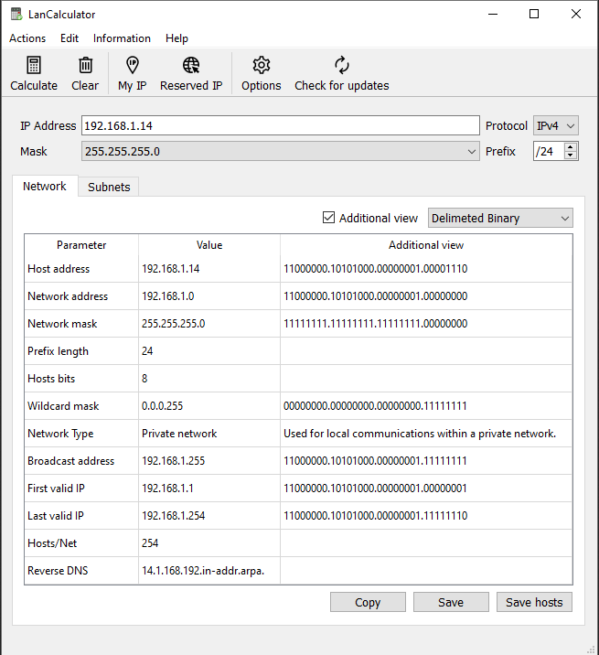Click the Network mask binary representation
The width and height of the screenshot is (599, 655).
tap(376, 324)
